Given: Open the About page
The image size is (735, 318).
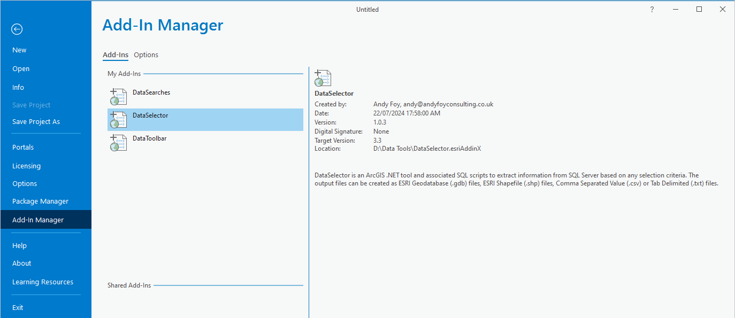Looking at the screenshot, I should pos(21,263).
